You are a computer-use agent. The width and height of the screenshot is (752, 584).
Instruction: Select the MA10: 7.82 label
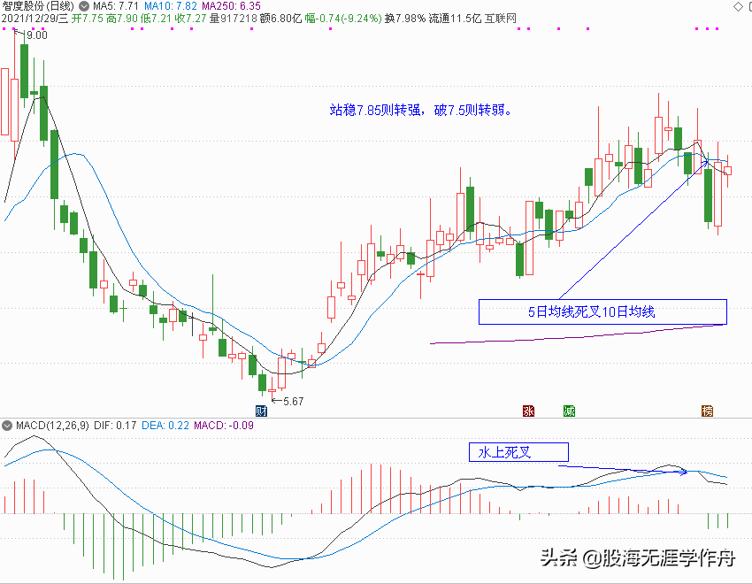coord(171,6)
